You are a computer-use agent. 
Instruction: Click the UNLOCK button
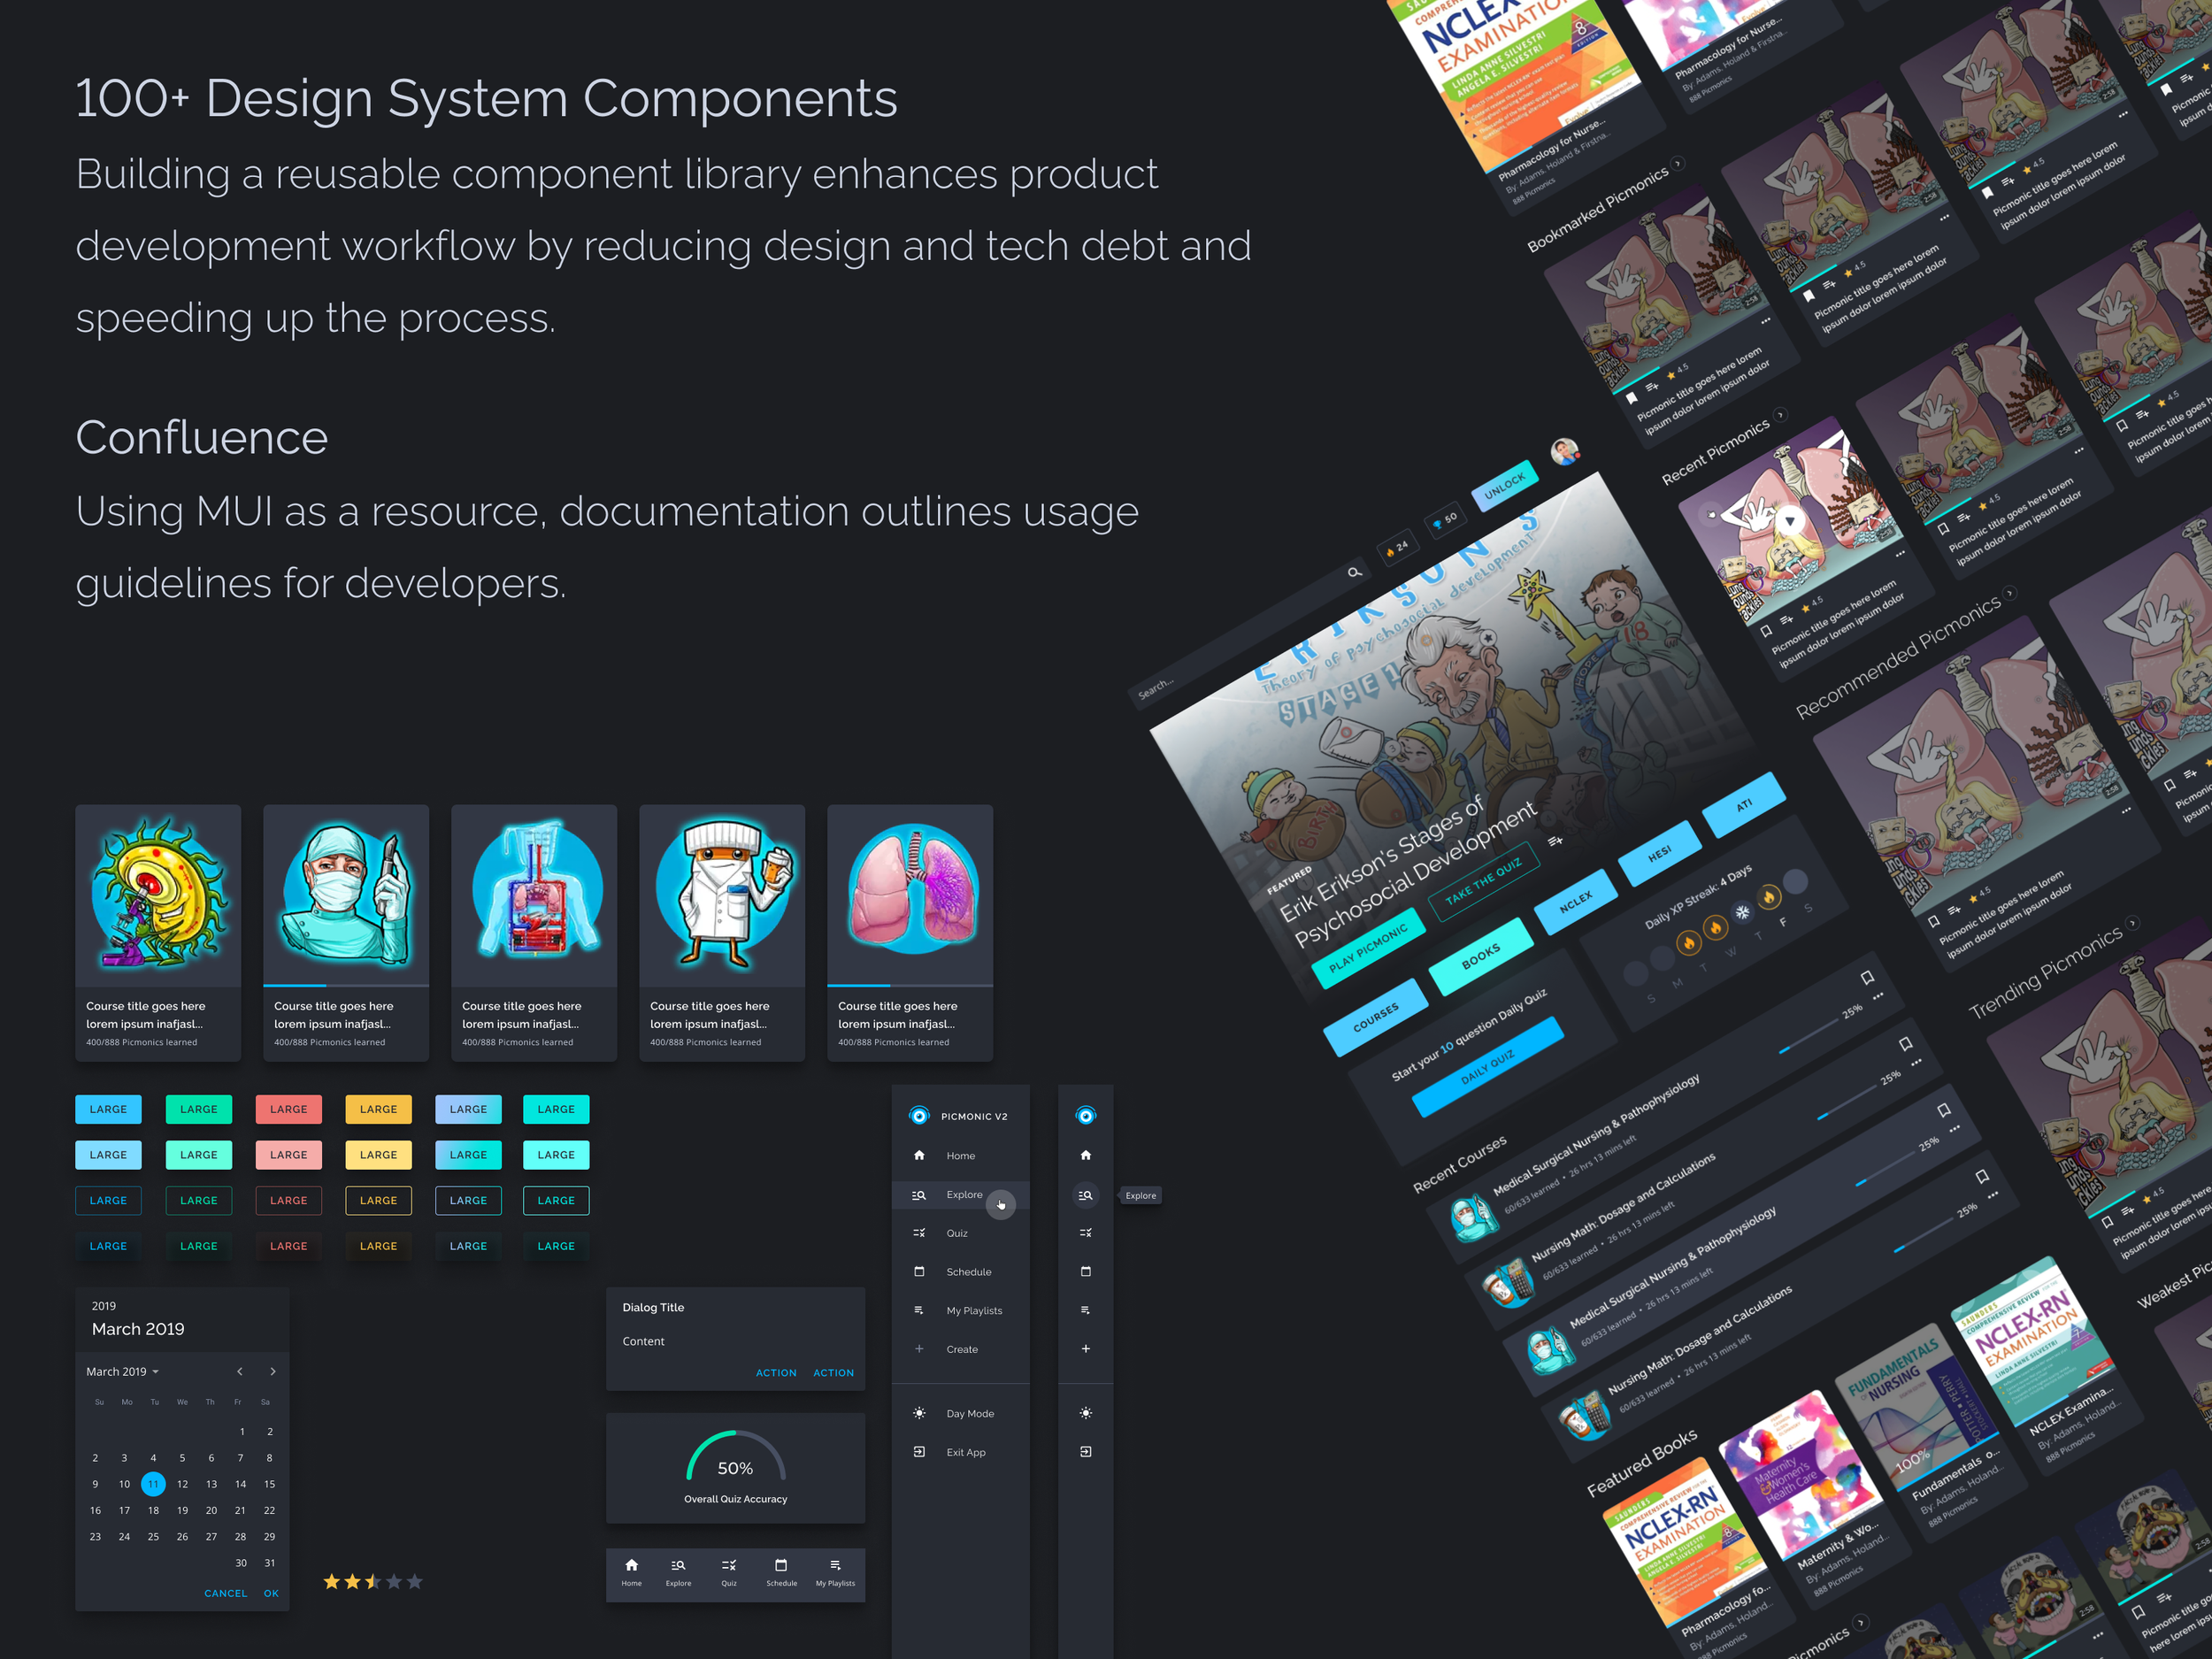coord(1504,485)
